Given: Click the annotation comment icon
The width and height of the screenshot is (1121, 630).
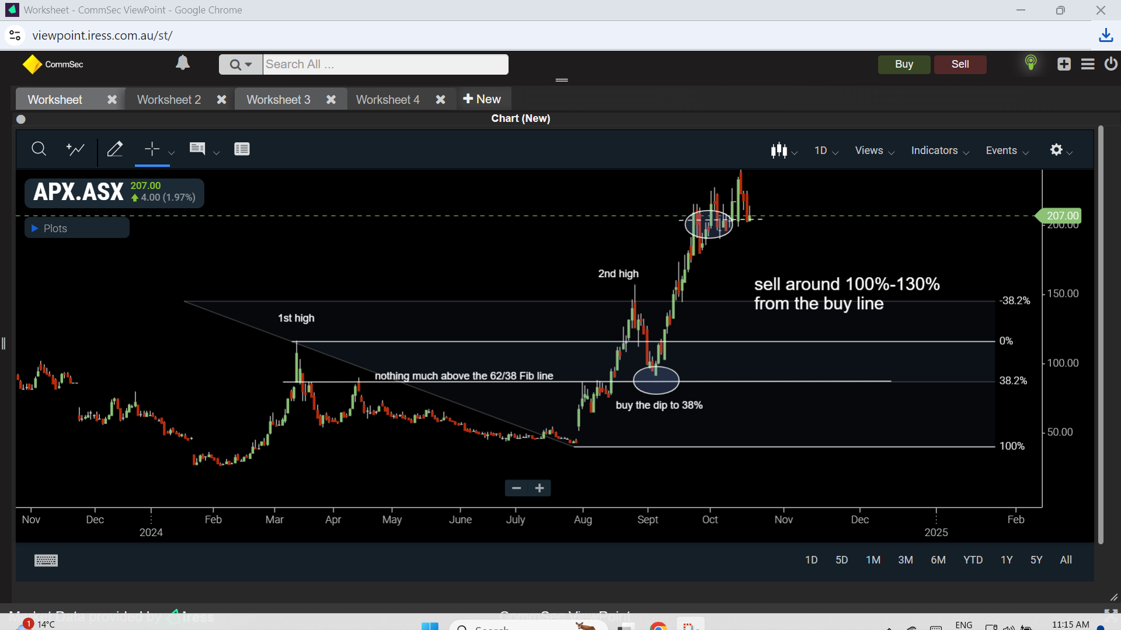Looking at the screenshot, I should click(x=197, y=149).
